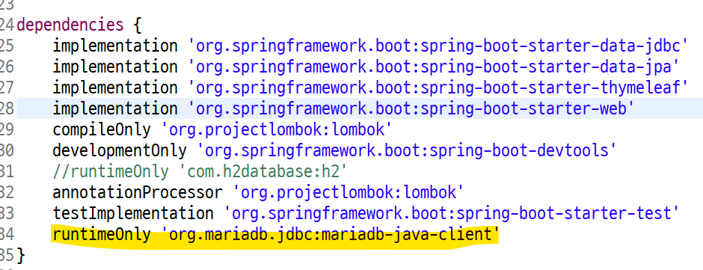Select the 'spring-boot-starter-thymeleaf' dependency string
This screenshot has height=270, width=703.
click(x=438, y=88)
